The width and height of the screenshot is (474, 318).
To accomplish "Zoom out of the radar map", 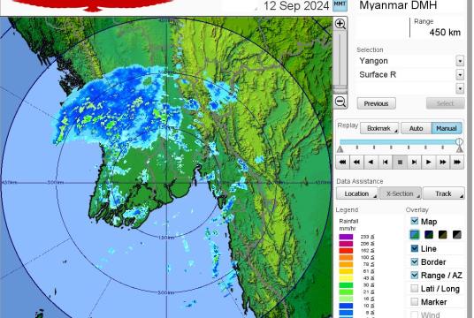I will click(x=340, y=102).
